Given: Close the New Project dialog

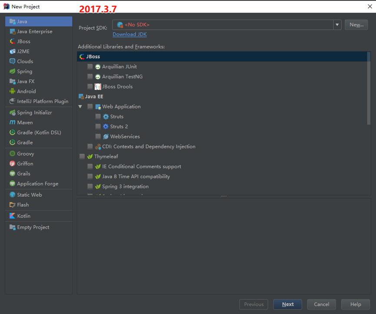Looking at the screenshot, I should [x=370, y=7].
